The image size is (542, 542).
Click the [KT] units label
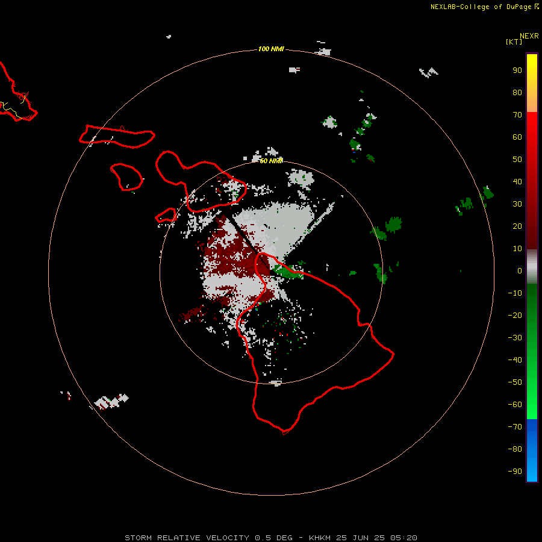[x=514, y=42]
